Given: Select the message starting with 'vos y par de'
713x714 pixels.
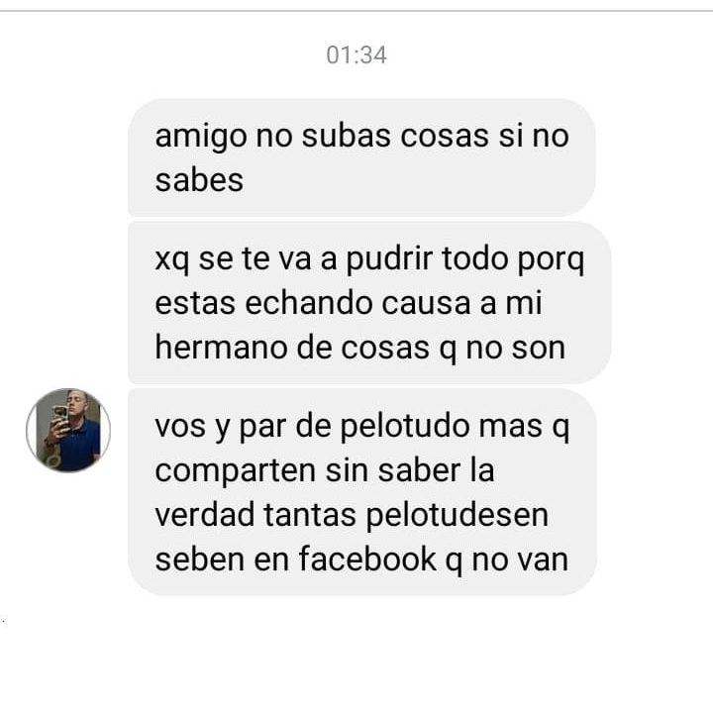Looking at the screenshot, I should point(362,492).
